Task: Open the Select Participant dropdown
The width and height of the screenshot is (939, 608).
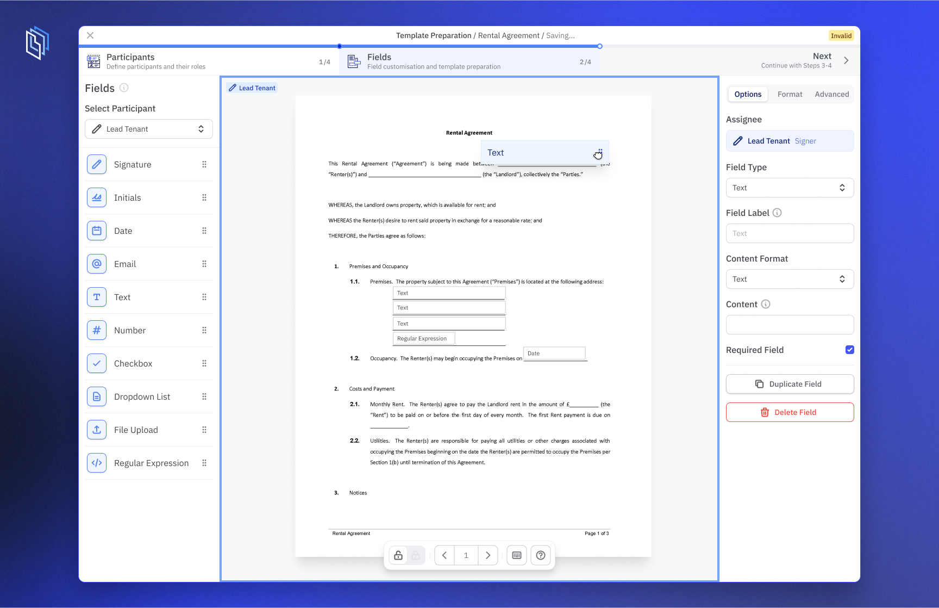Action: 148,129
